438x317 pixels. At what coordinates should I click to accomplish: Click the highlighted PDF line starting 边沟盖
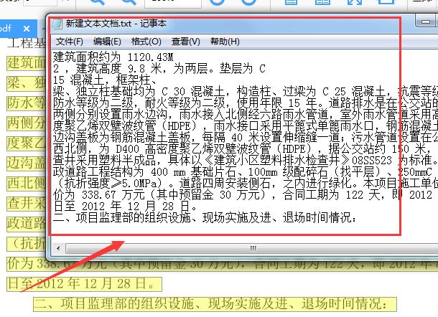[26, 164]
